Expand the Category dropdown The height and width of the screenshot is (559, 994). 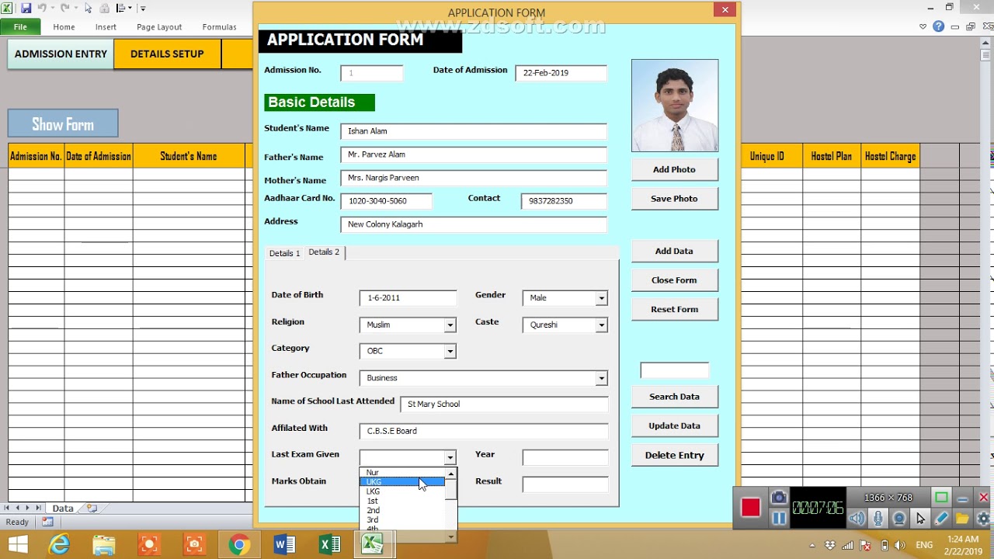point(450,352)
